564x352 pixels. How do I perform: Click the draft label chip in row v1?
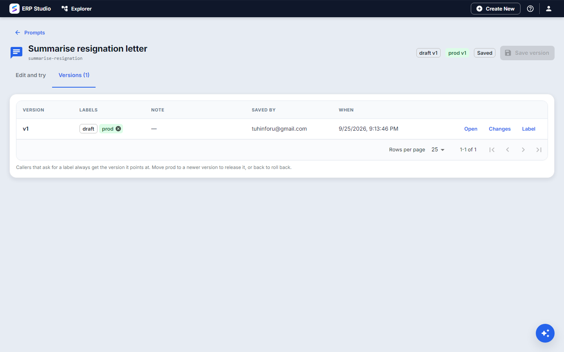[89, 129]
